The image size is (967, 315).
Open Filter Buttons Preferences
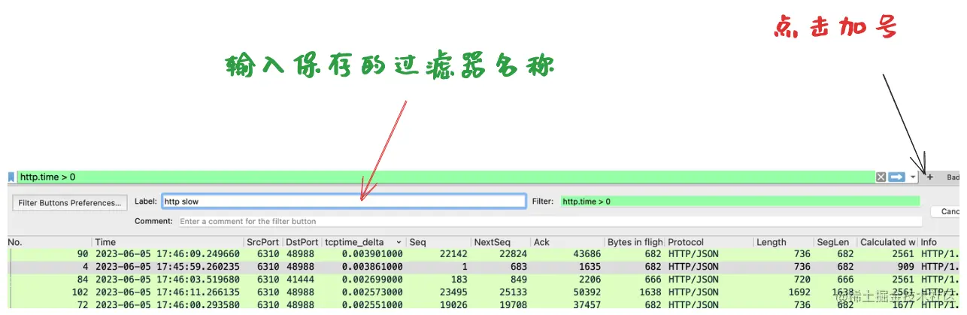pyautogui.click(x=69, y=202)
